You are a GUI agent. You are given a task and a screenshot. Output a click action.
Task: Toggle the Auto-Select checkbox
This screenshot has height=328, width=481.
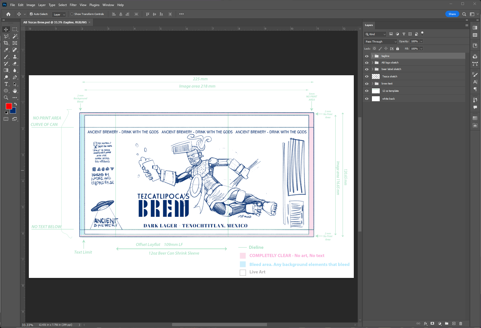pos(31,14)
